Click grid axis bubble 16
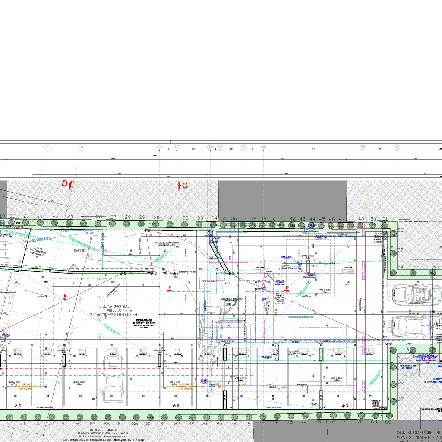The height and width of the screenshot is (442, 442). click(x=397, y=147)
